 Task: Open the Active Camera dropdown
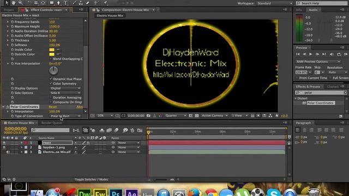click(214, 115)
